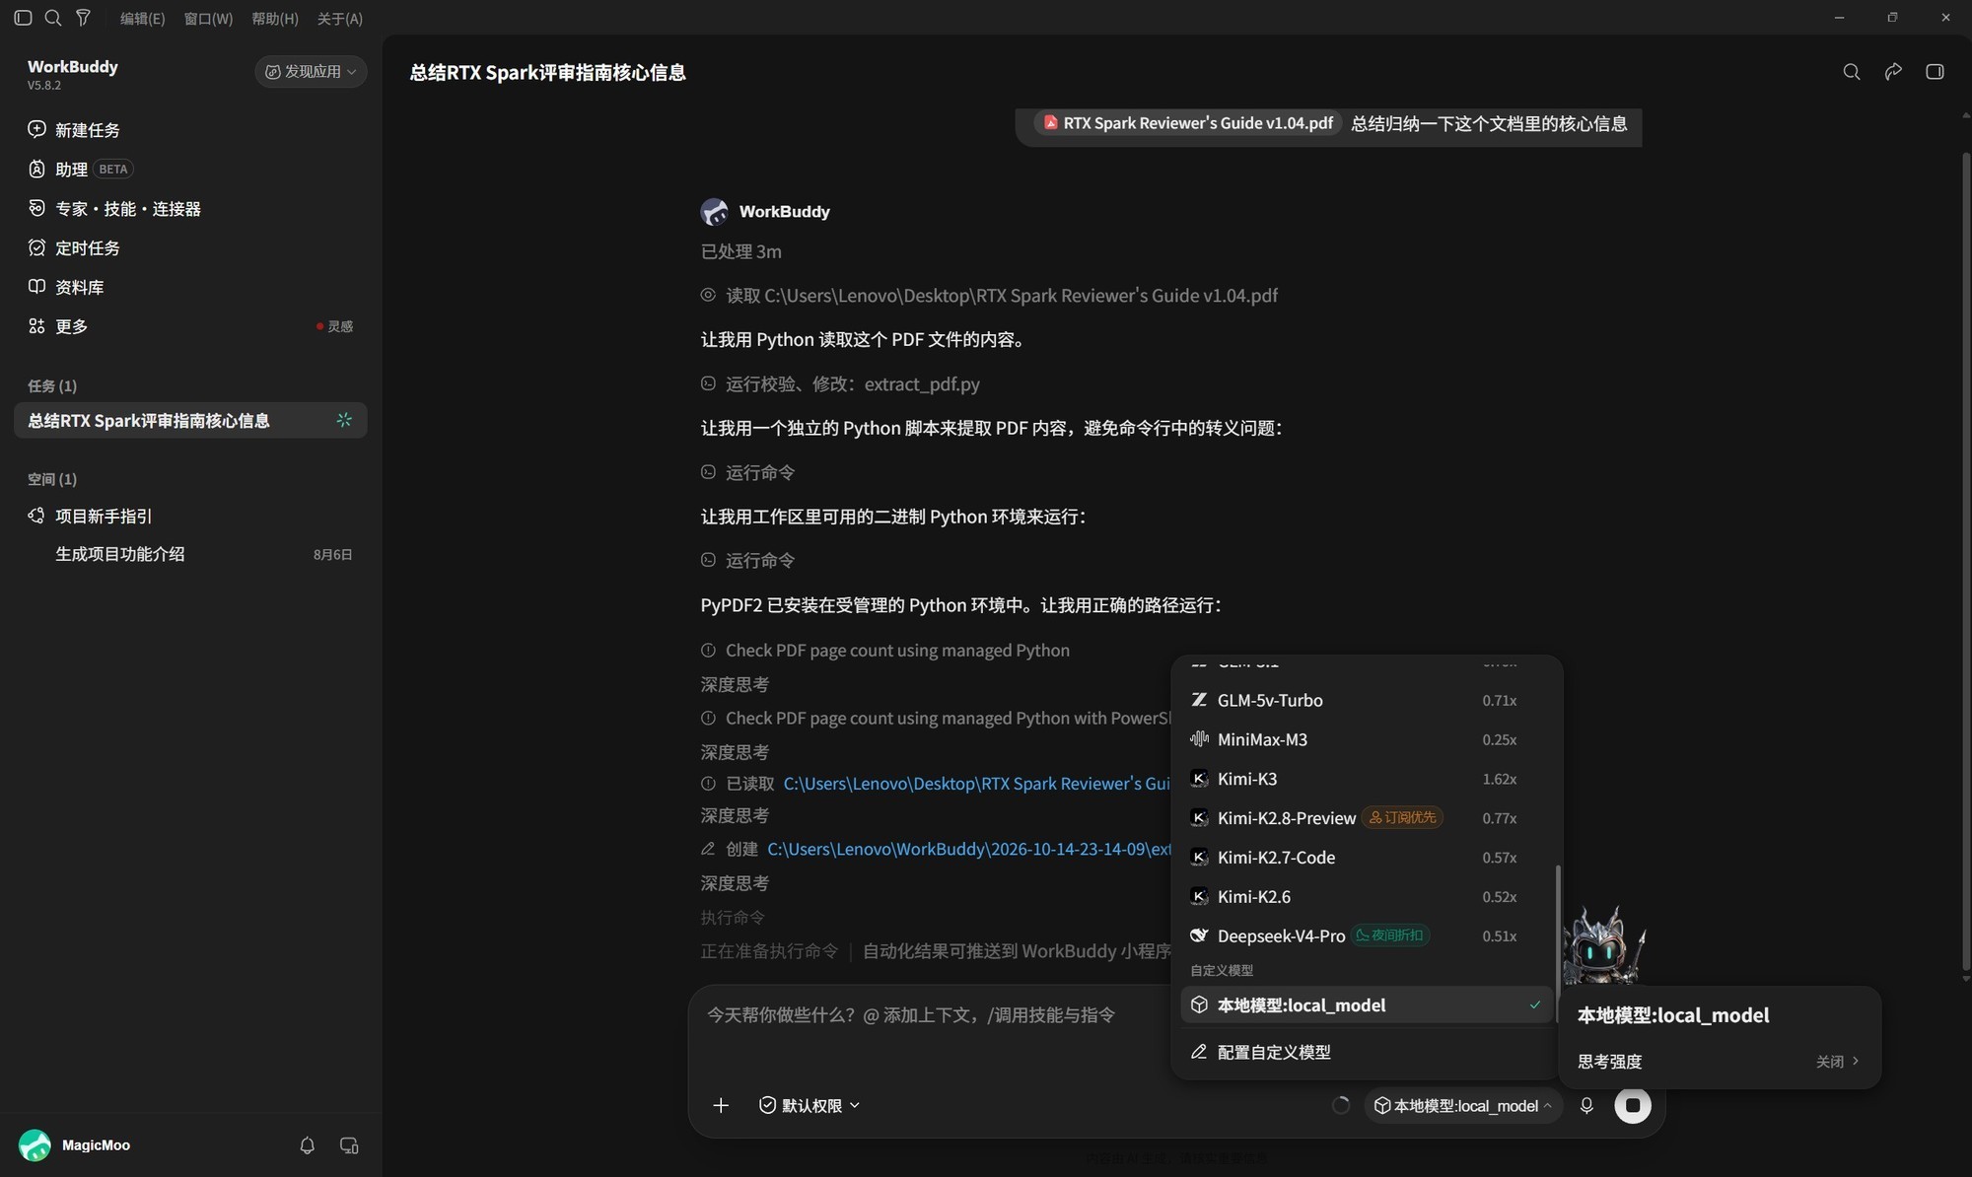
Task: Collapse the 本地模型:local_model model selector
Action: coord(1463,1106)
